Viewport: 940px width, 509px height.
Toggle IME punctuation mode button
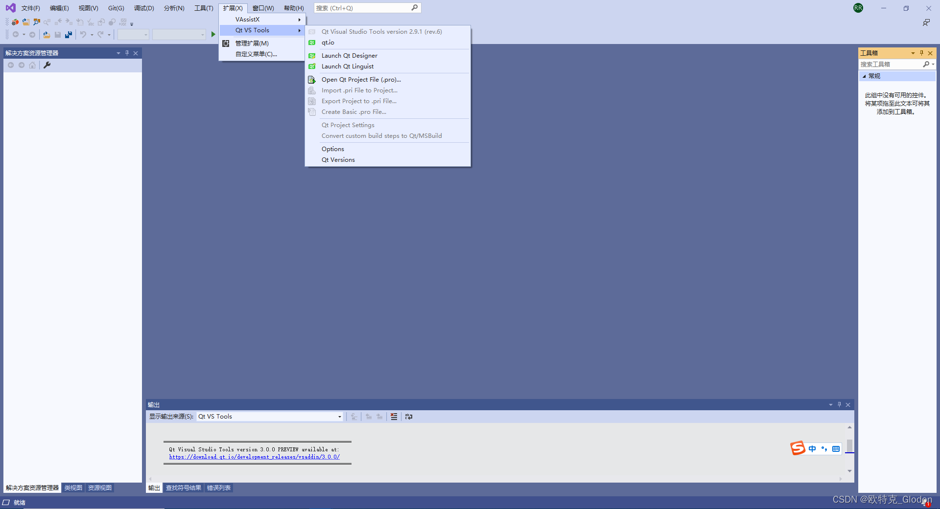pyautogui.click(x=824, y=449)
